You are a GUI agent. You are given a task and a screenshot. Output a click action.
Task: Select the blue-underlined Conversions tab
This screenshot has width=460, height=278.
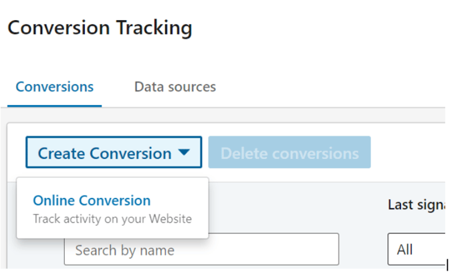pos(55,87)
